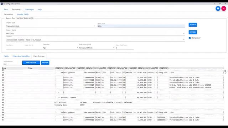Click the Header Row No input field
This screenshot has width=228, height=128.
[33, 48]
